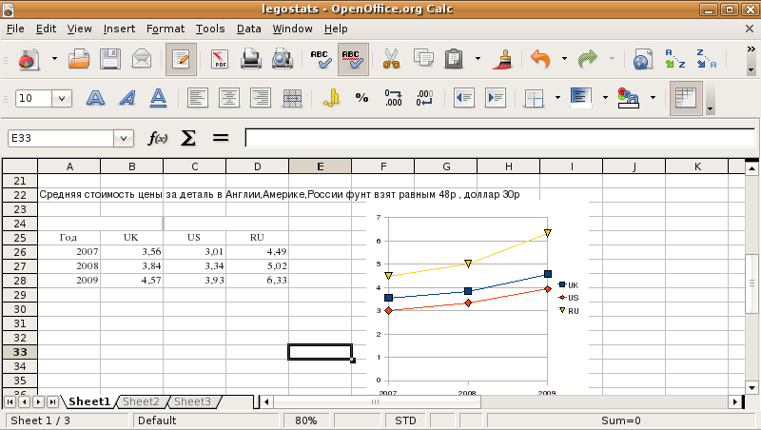Center cell contents horizontally
Image resolution: width=761 pixels, height=430 pixels.
229,99
